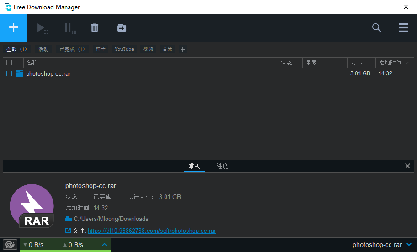Click external link icon before 文件
Screen dimensions: 417x252
(x=68, y=231)
